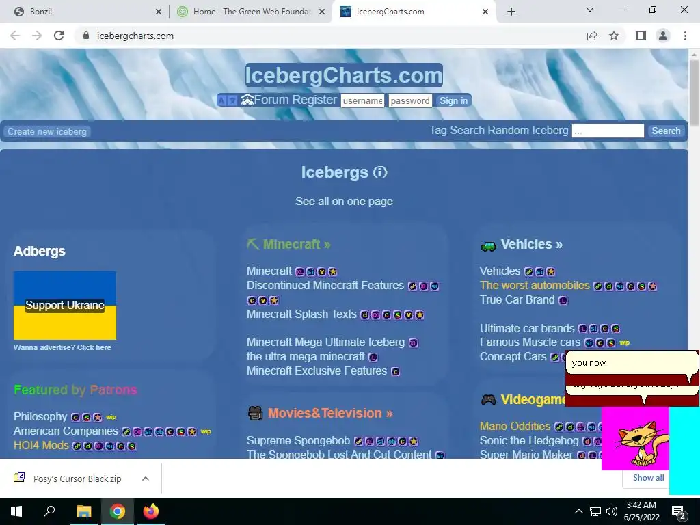Click the Videogames gamepad icon
The height and width of the screenshot is (525, 700).
tap(488, 399)
